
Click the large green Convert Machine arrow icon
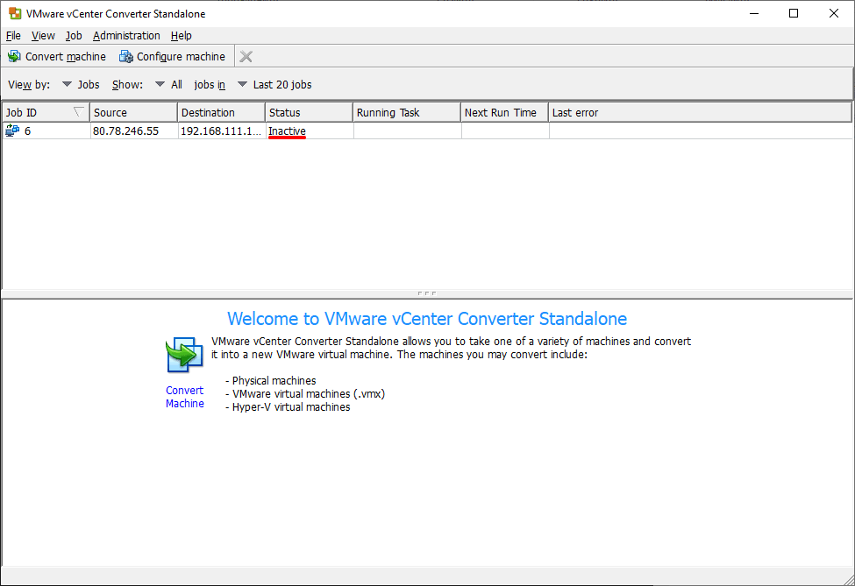pos(184,355)
